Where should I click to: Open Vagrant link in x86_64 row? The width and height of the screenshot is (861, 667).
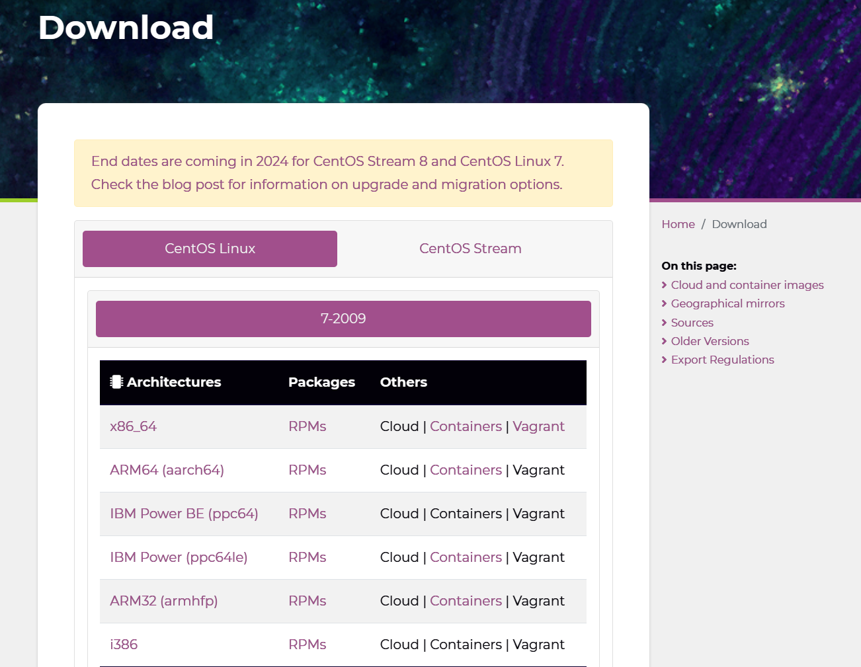(x=538, y=426)
